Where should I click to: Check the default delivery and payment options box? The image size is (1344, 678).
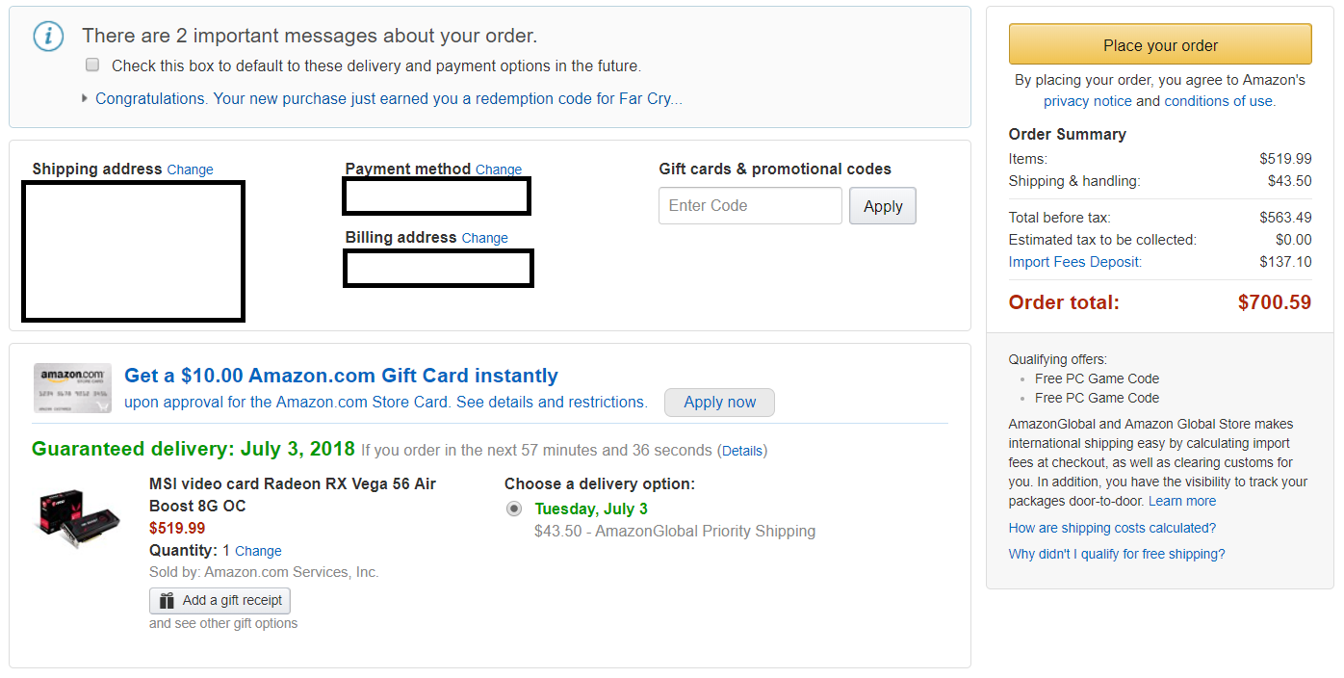[x=92, y=65]
